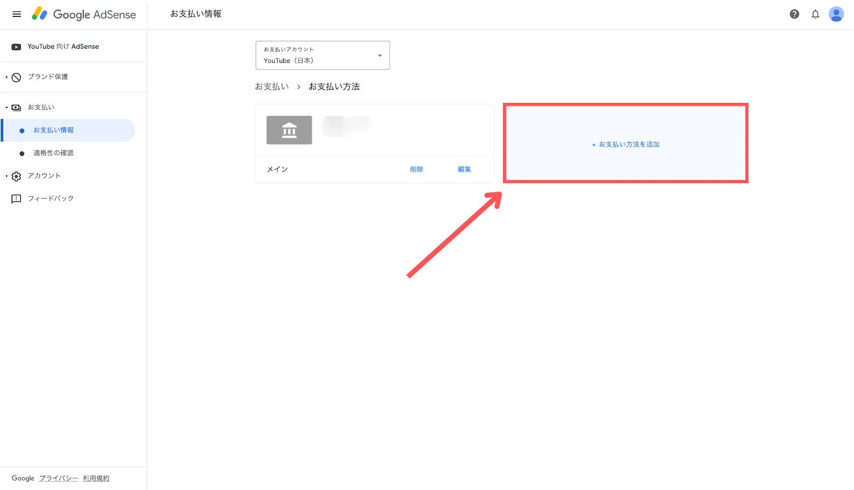This screenshot has height=490, width=854.
Task: Click the YouTube icon in the sidebar
Action: [x=17, y=47]
